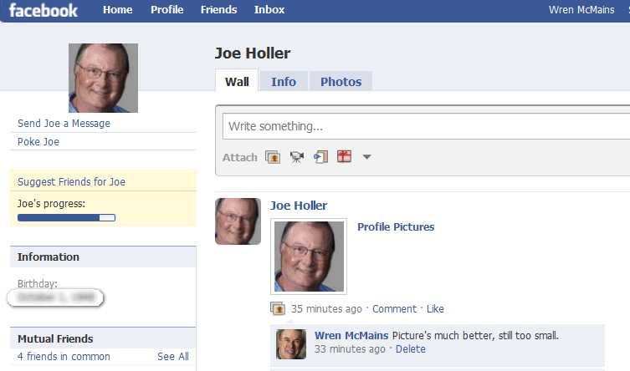This screenshot has width=630, height=371.
Task: Click Poke Joe link
Action: [38, 141]
